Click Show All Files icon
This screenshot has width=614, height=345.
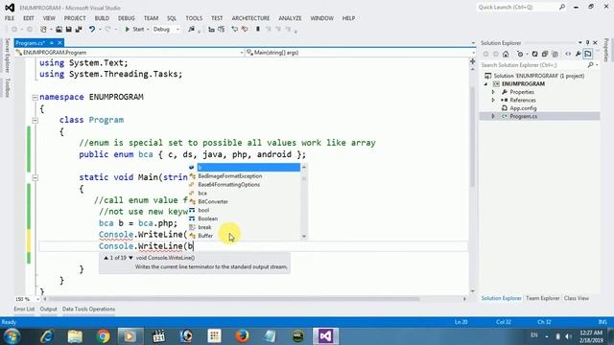555,54
